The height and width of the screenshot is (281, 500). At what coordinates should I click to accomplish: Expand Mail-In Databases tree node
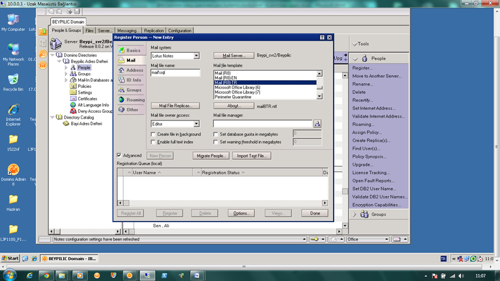point(67,80)
